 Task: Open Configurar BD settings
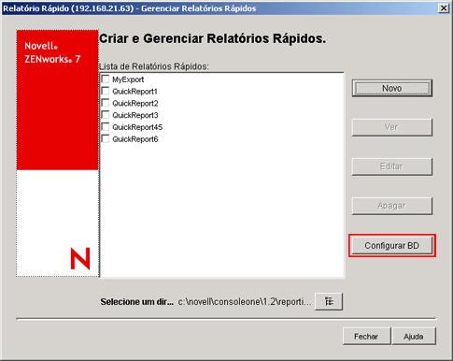pyautogui.click(x=392, y=246)
